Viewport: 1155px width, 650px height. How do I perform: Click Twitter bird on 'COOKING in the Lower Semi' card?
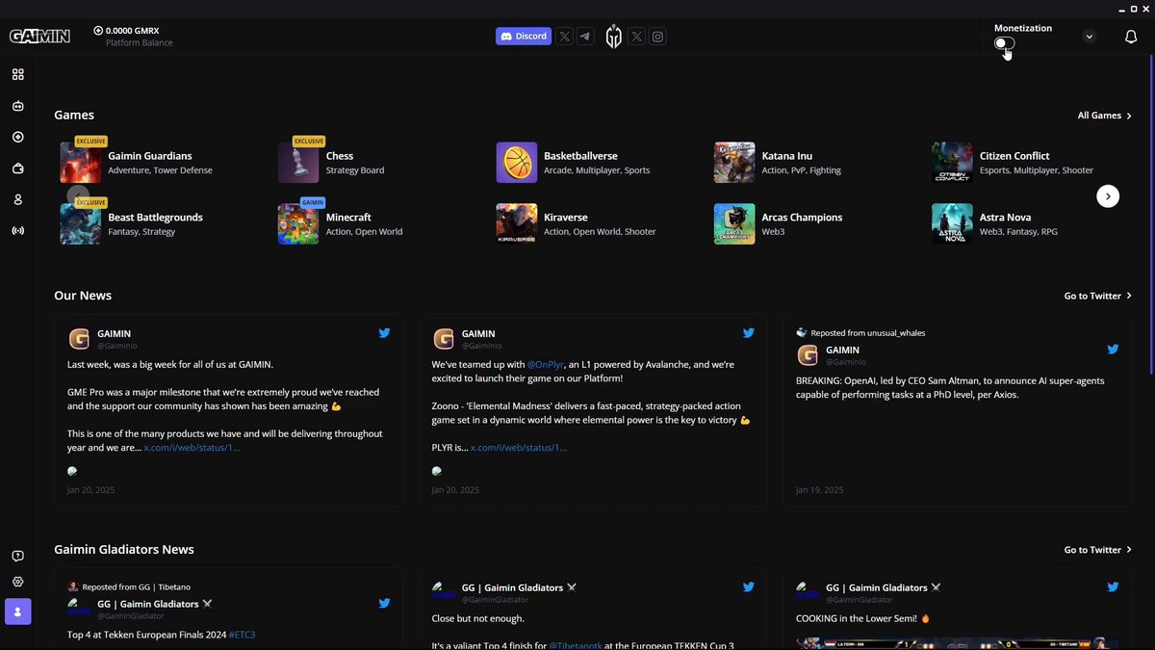coord(1113,586)
